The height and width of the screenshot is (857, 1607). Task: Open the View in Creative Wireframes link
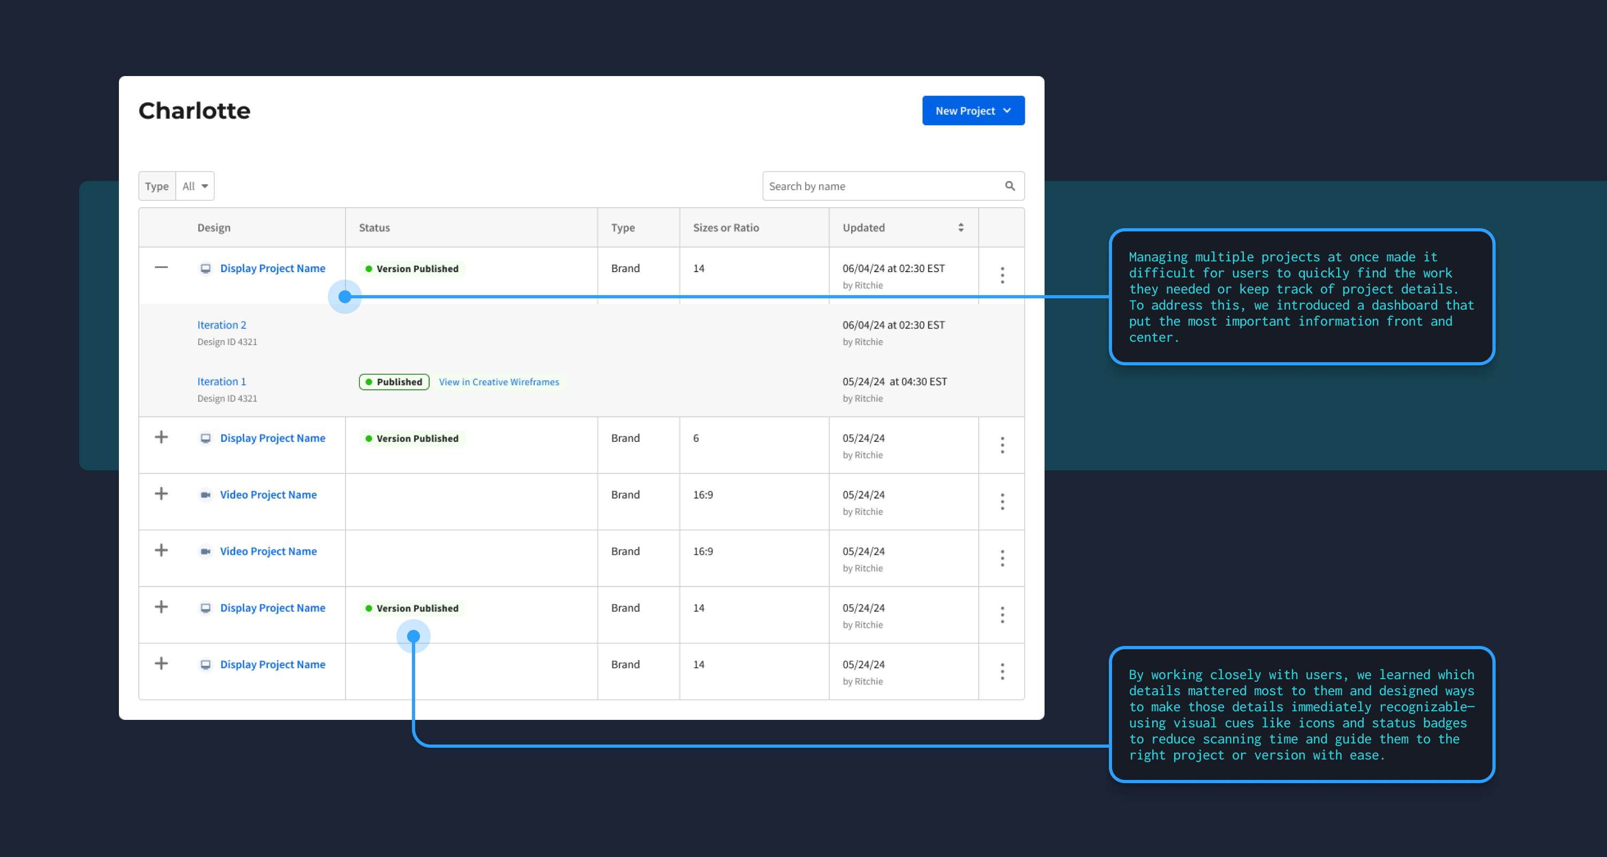[x=499, y=382]
